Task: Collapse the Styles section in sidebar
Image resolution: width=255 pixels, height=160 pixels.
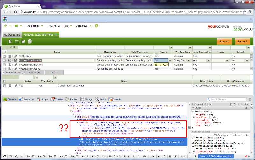Action: pyautogui.click(x=193, y=108)
